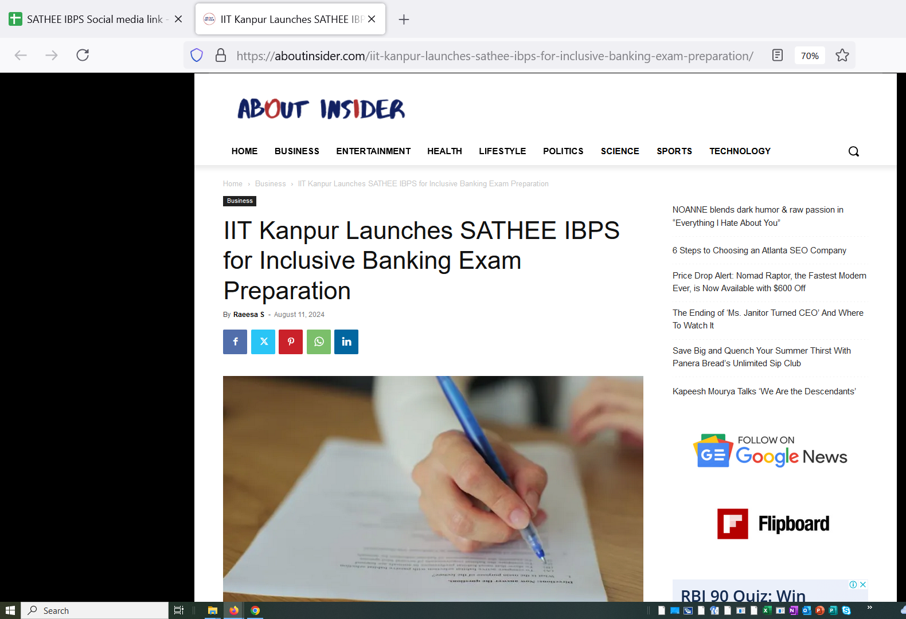The image size is (906, 619).
Task: Click the 70% zoom level indicator
Action: pos(809,56)
